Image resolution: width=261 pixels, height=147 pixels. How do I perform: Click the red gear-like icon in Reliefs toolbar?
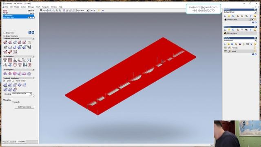(240, 44)
